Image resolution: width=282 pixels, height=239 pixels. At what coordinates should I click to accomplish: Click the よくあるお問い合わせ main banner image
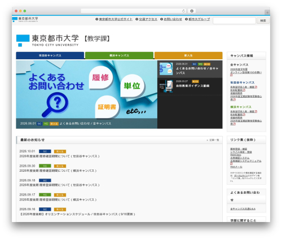(x=86, y=94)
